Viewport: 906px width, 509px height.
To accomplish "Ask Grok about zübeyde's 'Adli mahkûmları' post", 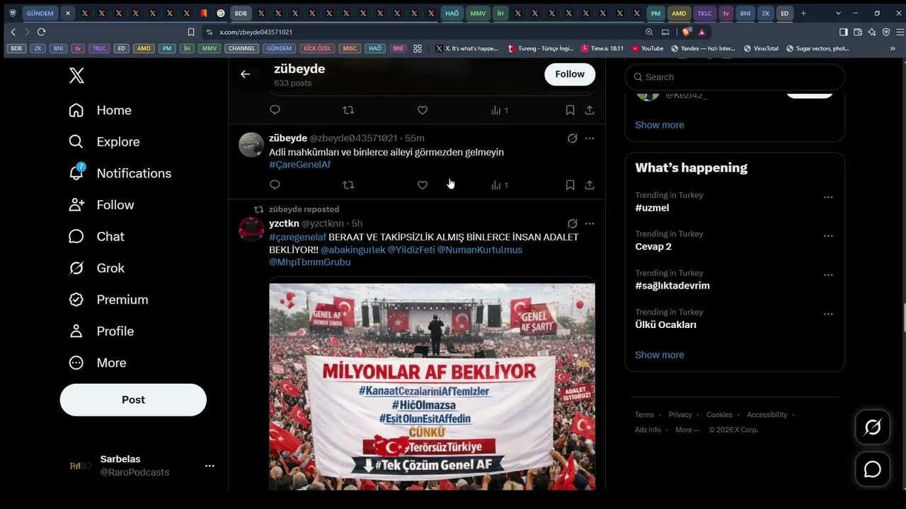I will tap(573, 139).
